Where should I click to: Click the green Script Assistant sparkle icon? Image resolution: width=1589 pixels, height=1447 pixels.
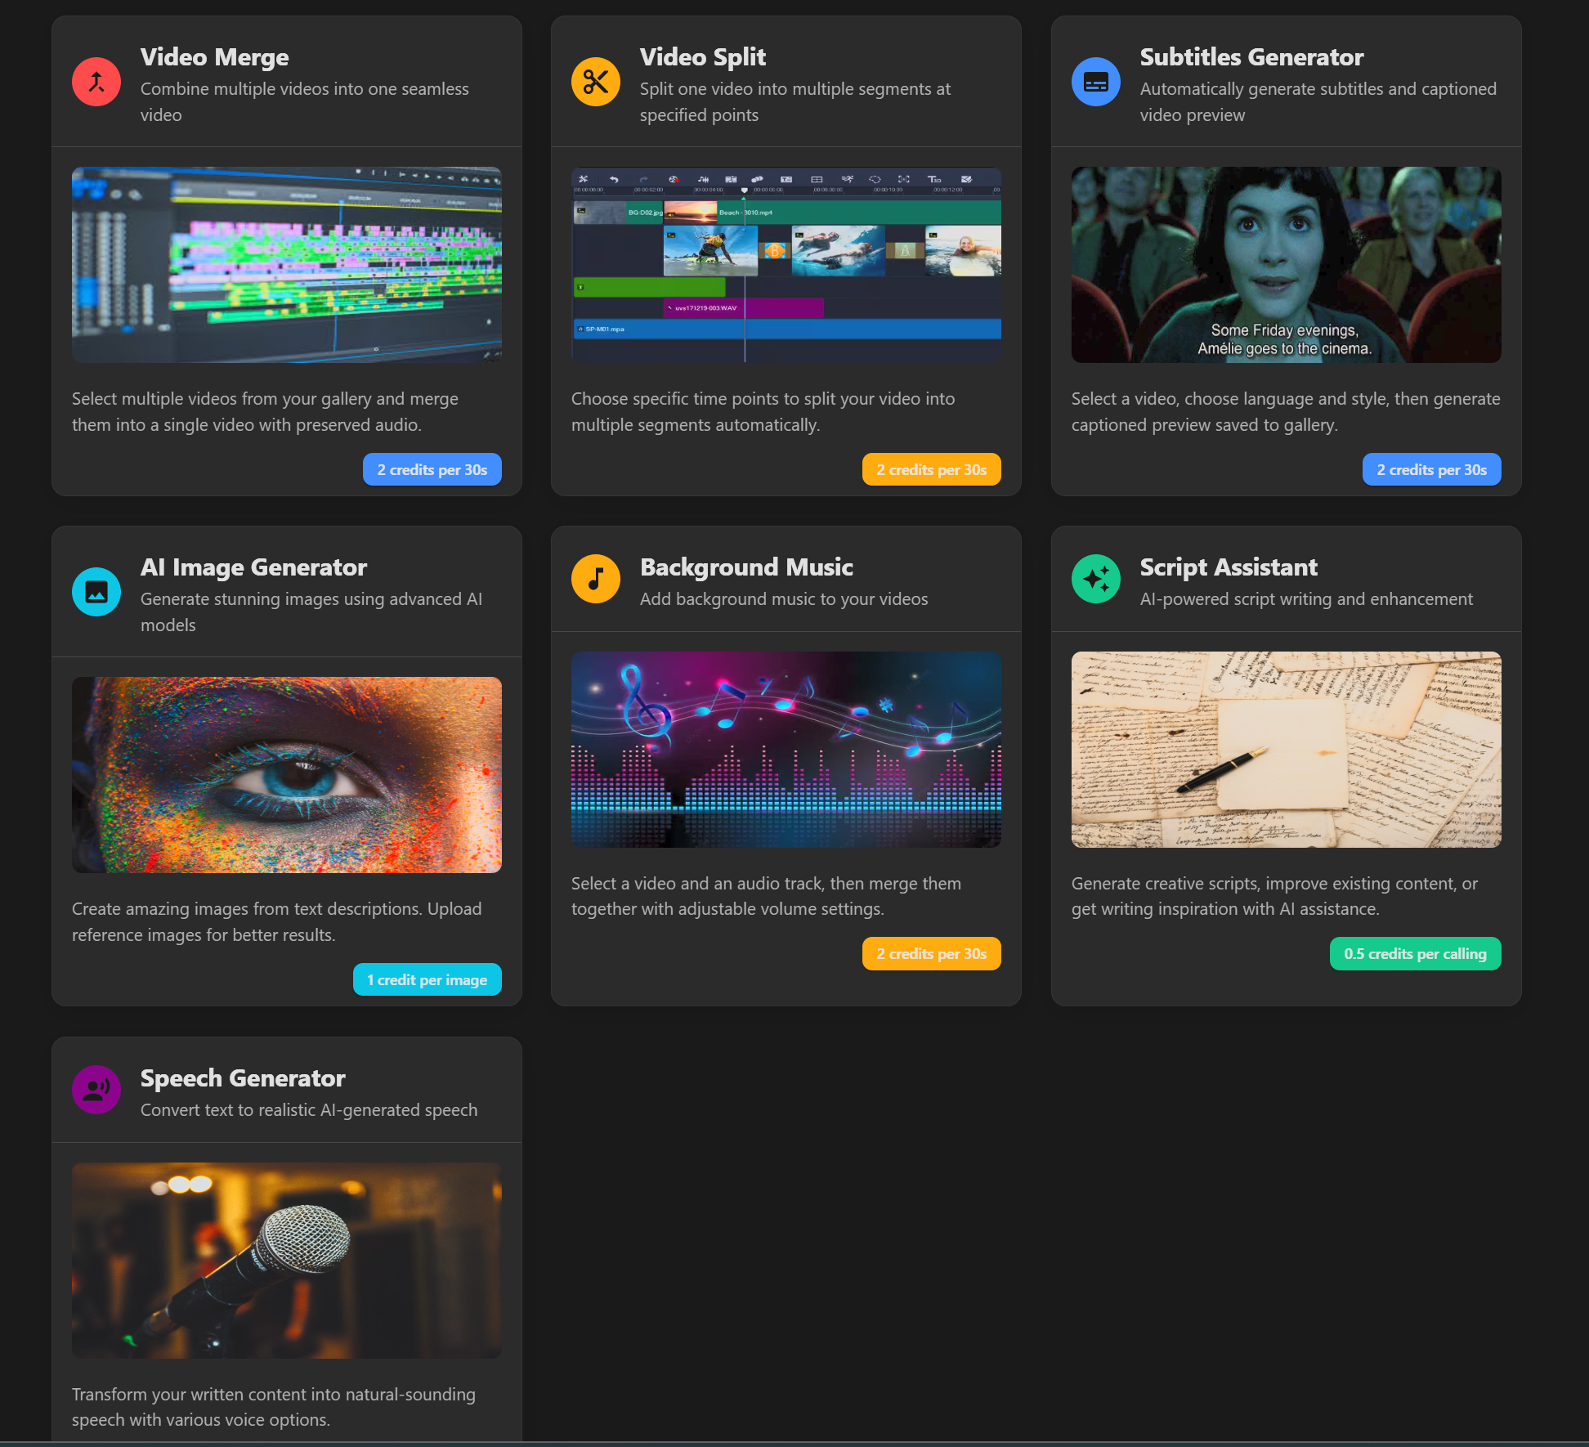coord(1095,579)
